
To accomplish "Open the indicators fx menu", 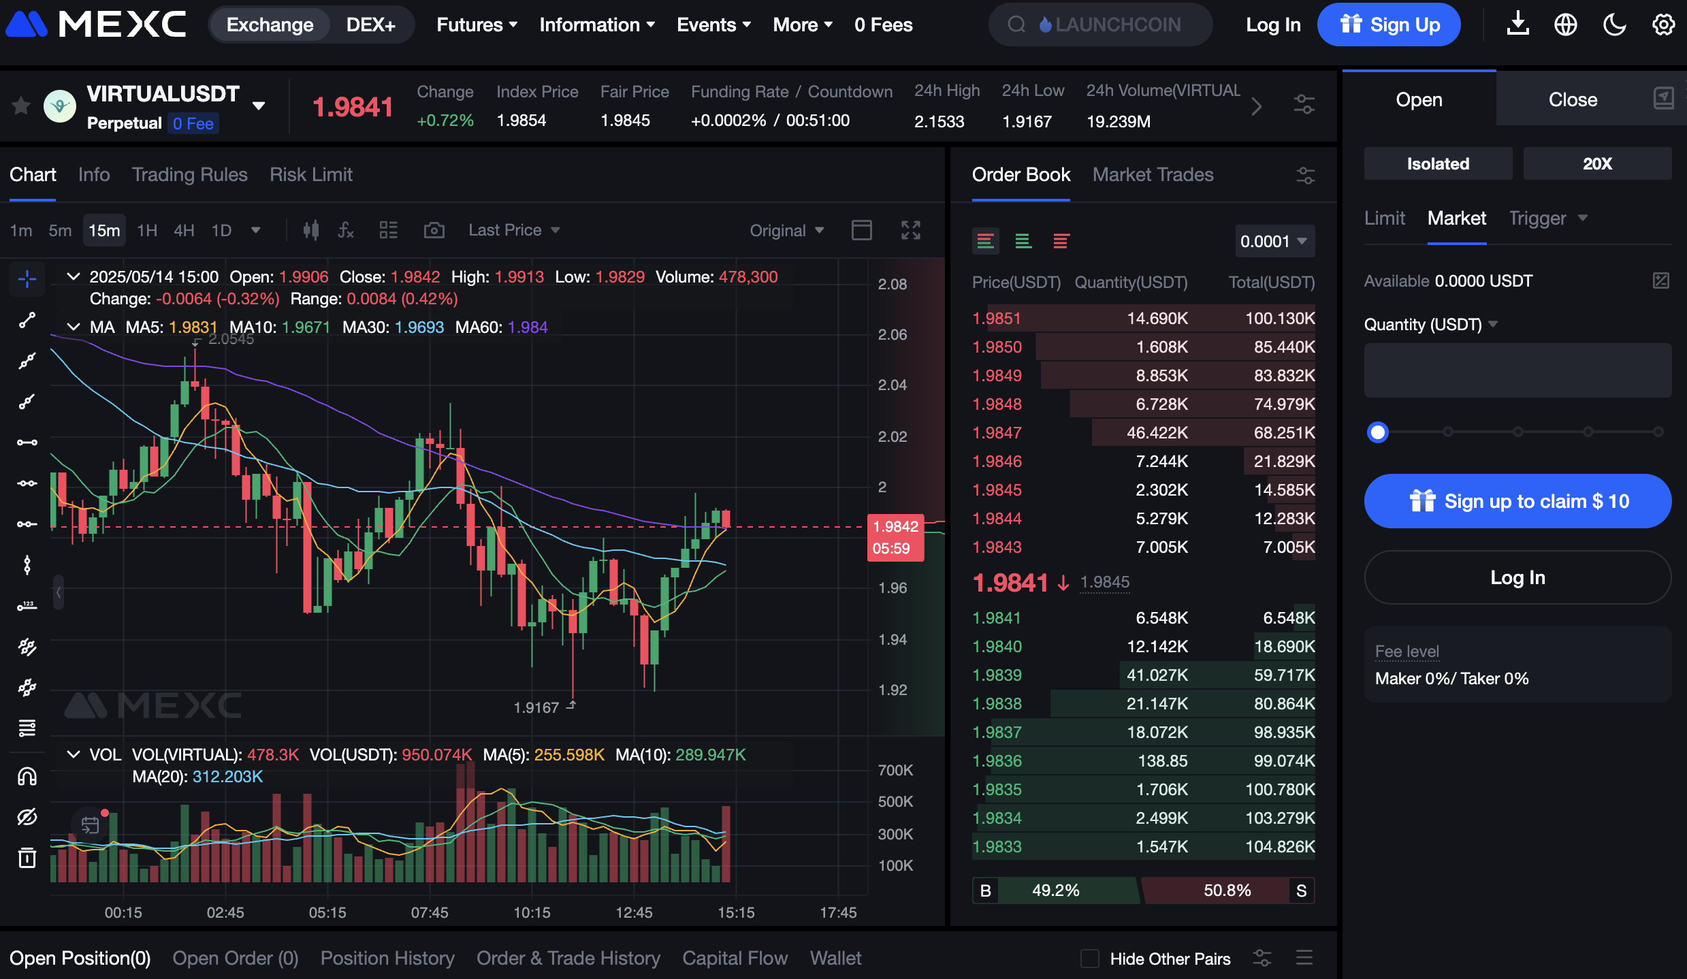I will point(346,230).
